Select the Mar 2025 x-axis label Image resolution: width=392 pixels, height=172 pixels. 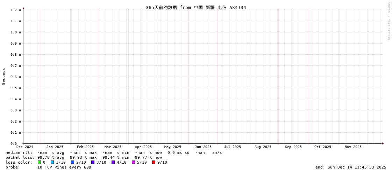[113, 147]
